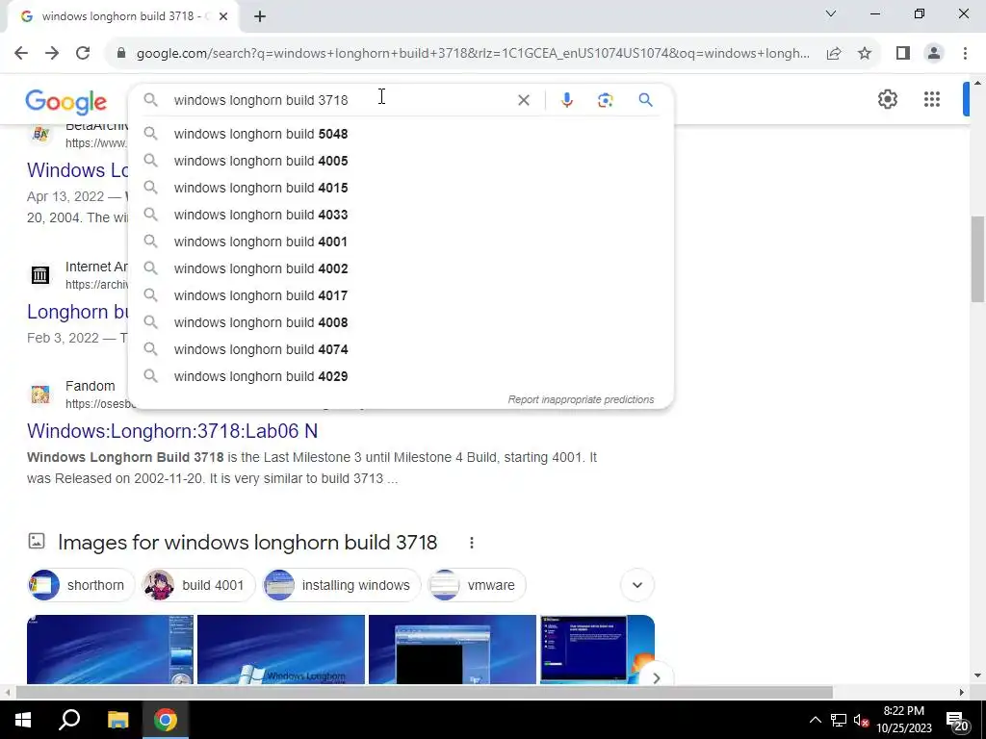Open the Internet Archive Longhorn result
The width and height of the screenshot is (986, 739).
click(77, 312)
